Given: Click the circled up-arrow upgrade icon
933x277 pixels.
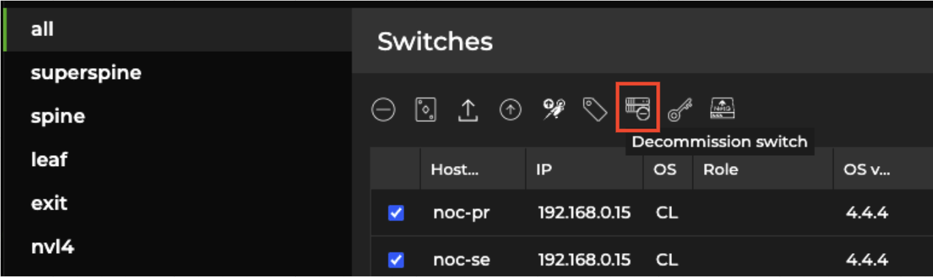Looking at the screenshot, I should [x=510, y=110].
